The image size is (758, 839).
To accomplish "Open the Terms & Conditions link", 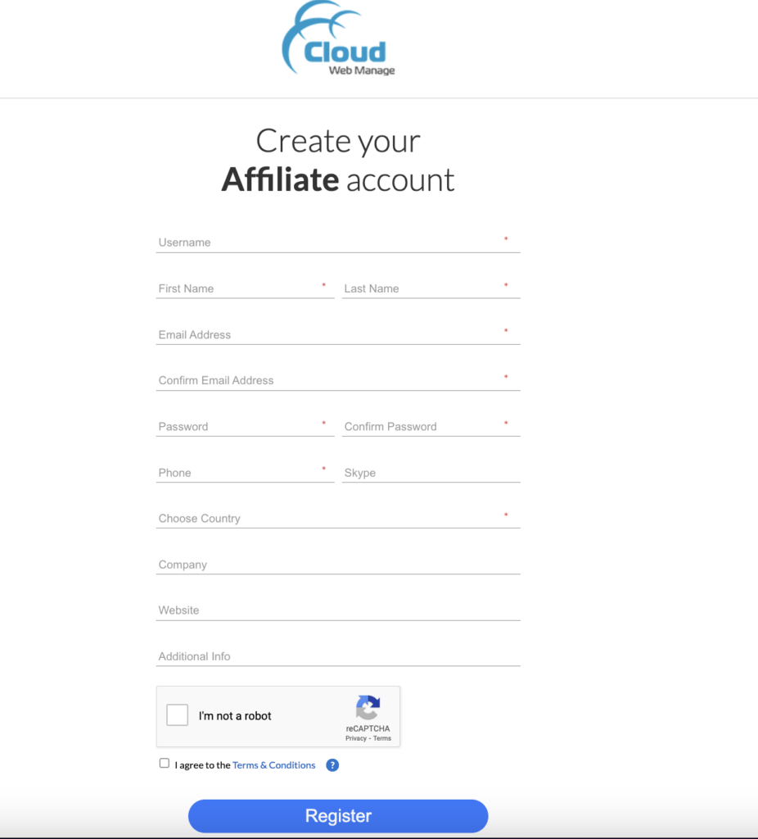I will [x=273, y=764].
